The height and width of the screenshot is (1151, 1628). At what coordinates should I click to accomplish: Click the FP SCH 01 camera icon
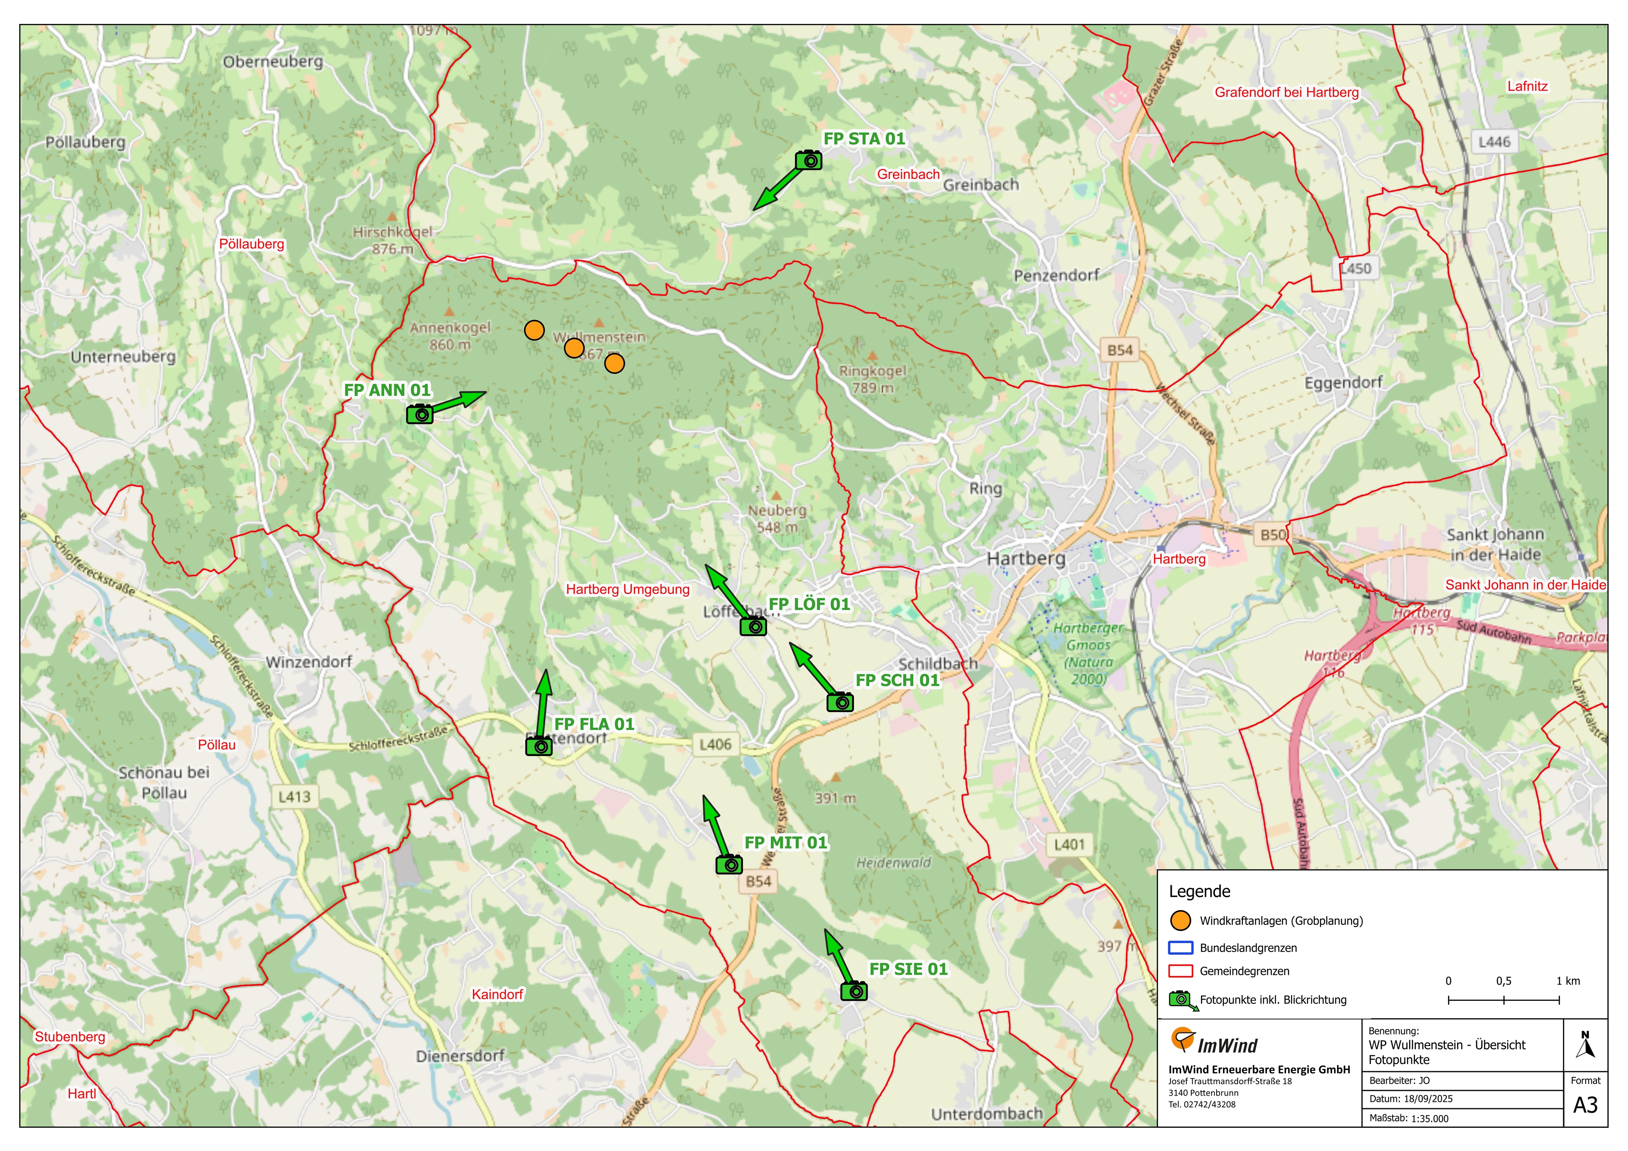[x=840, y=702]
